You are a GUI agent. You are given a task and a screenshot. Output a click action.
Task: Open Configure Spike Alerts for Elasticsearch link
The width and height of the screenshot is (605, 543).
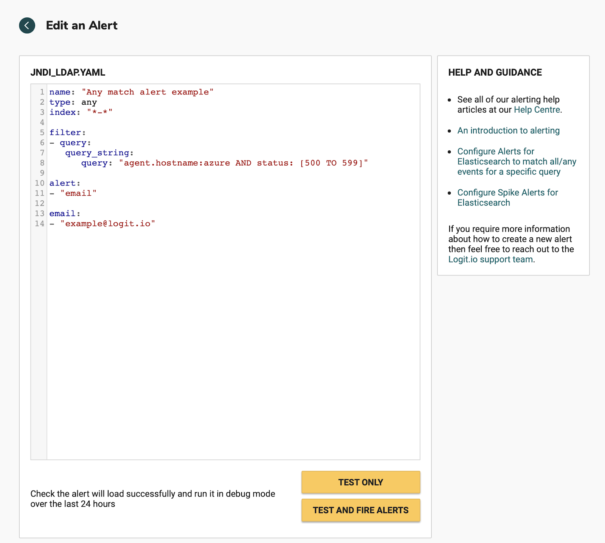point(507,198)
